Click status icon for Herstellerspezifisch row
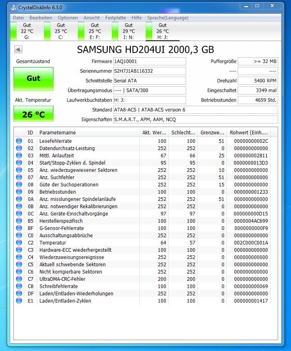 19,221
